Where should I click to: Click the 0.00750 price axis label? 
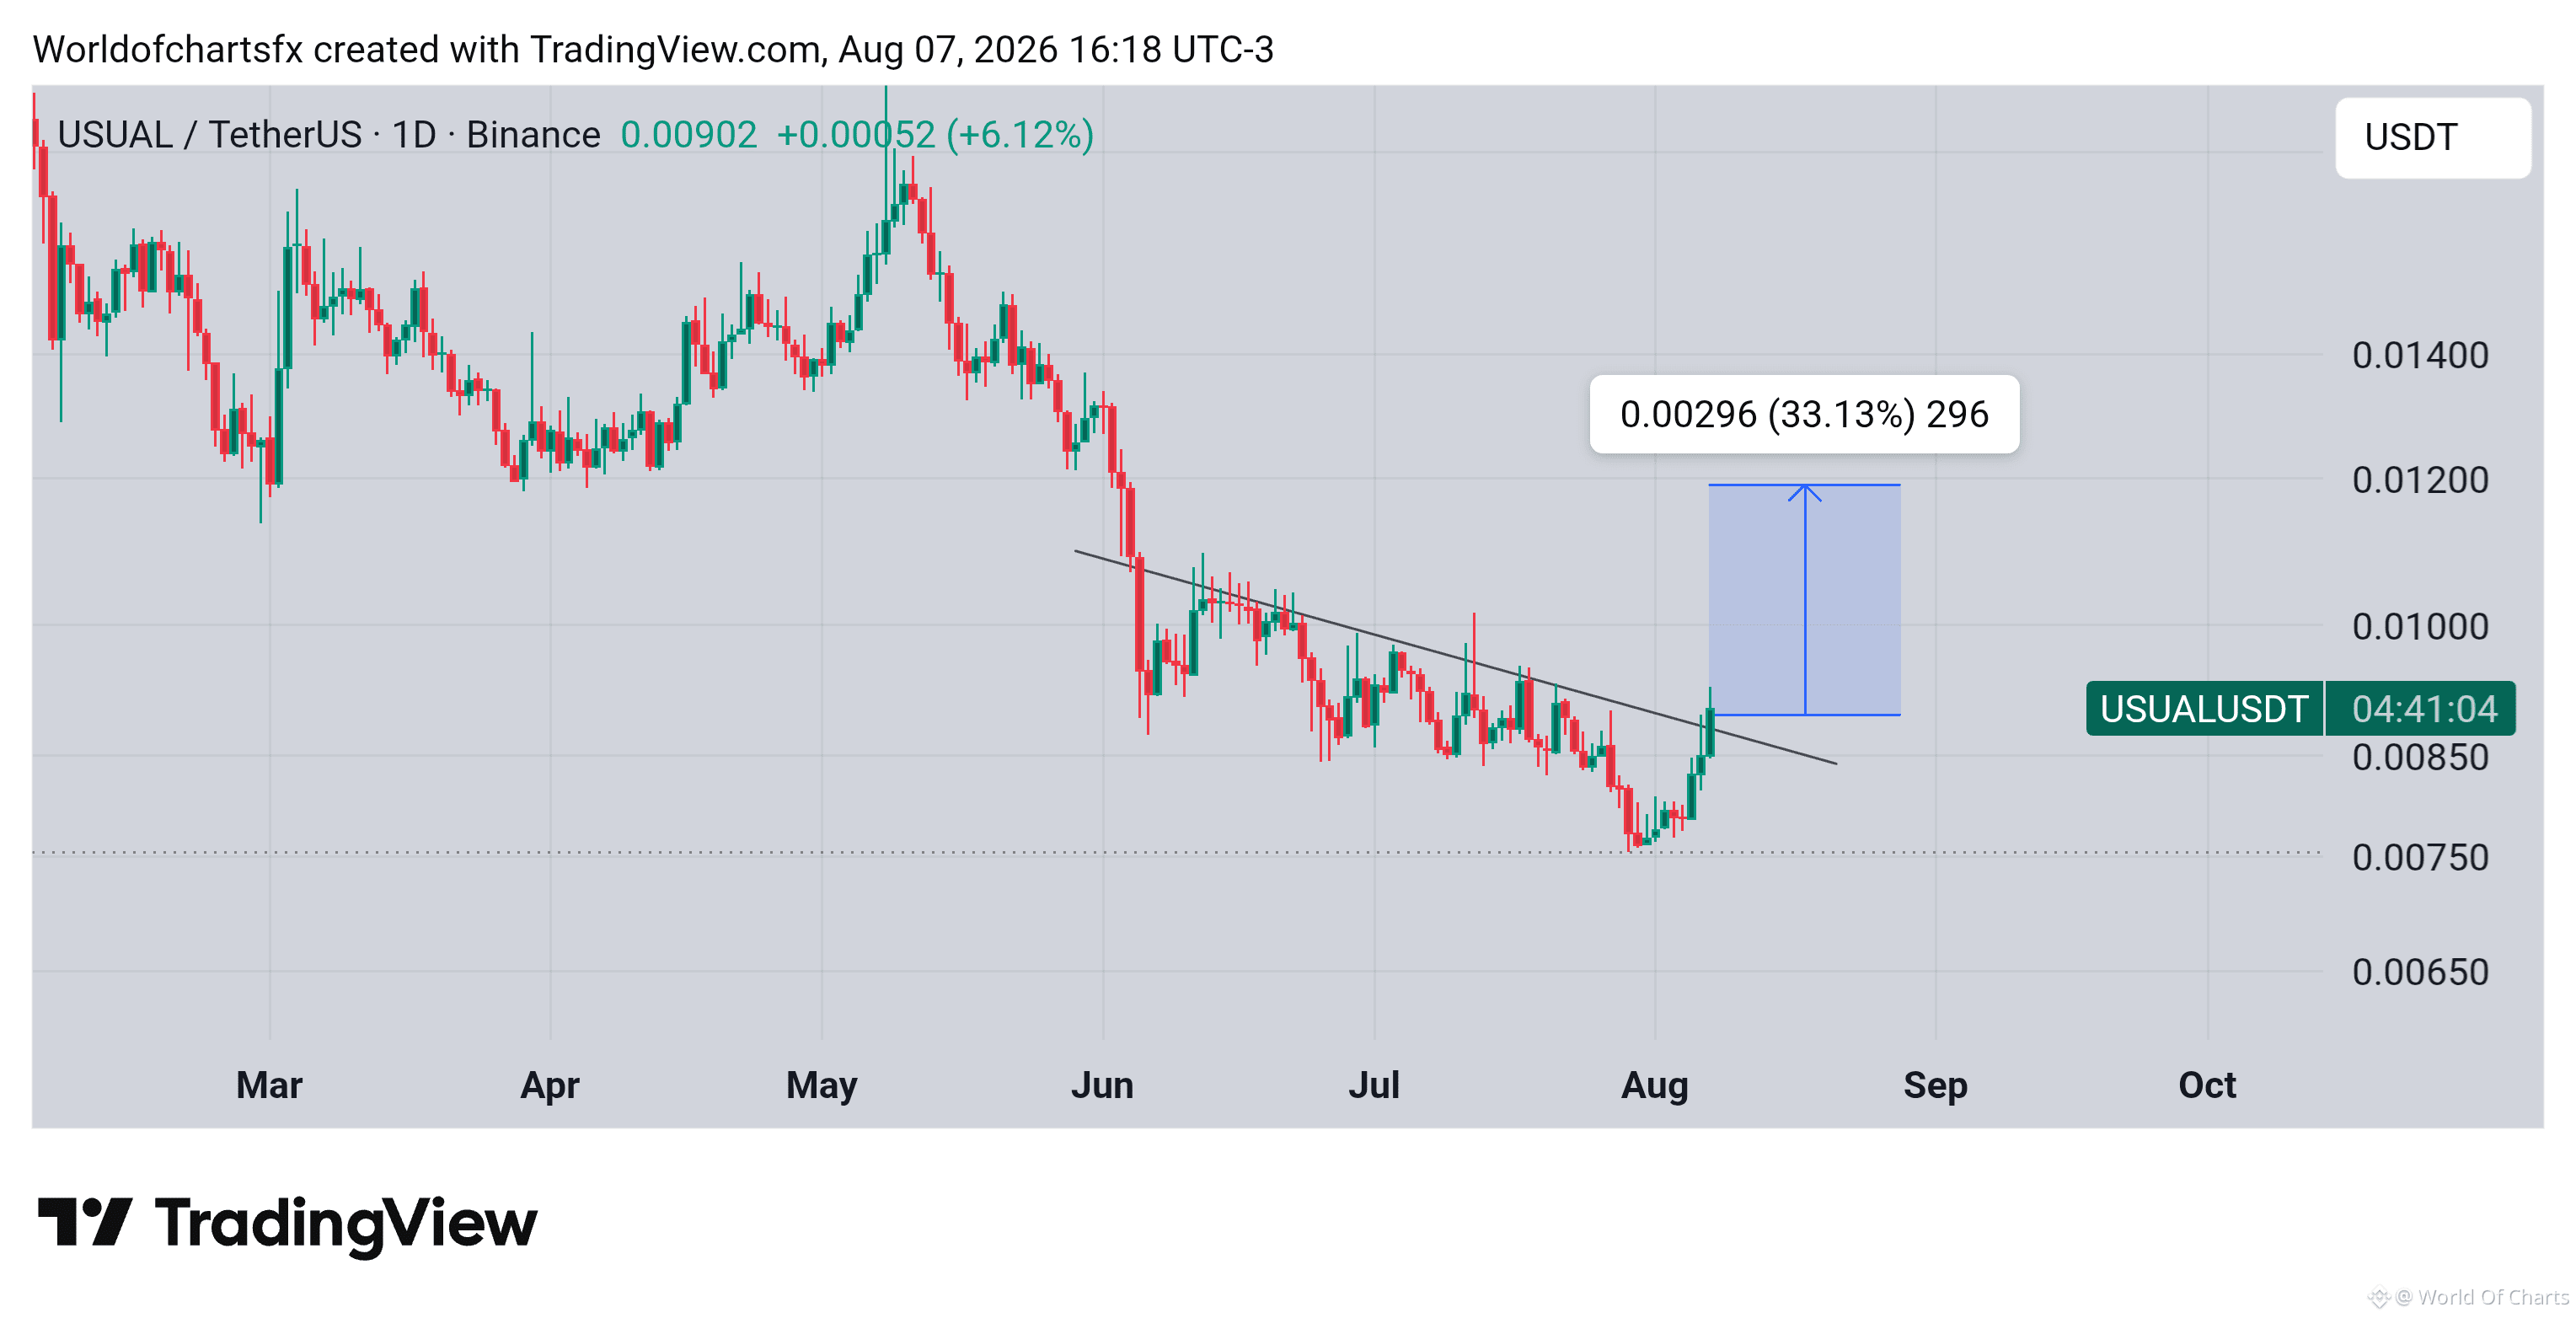pyautogui.click(x=2420, y=858)
